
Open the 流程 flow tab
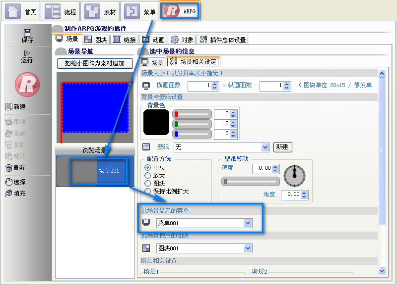[x=61, y=11]
